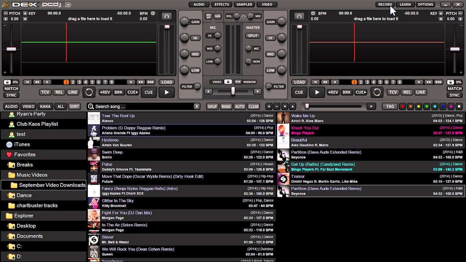Toggle left deck HI kill button

195,38
